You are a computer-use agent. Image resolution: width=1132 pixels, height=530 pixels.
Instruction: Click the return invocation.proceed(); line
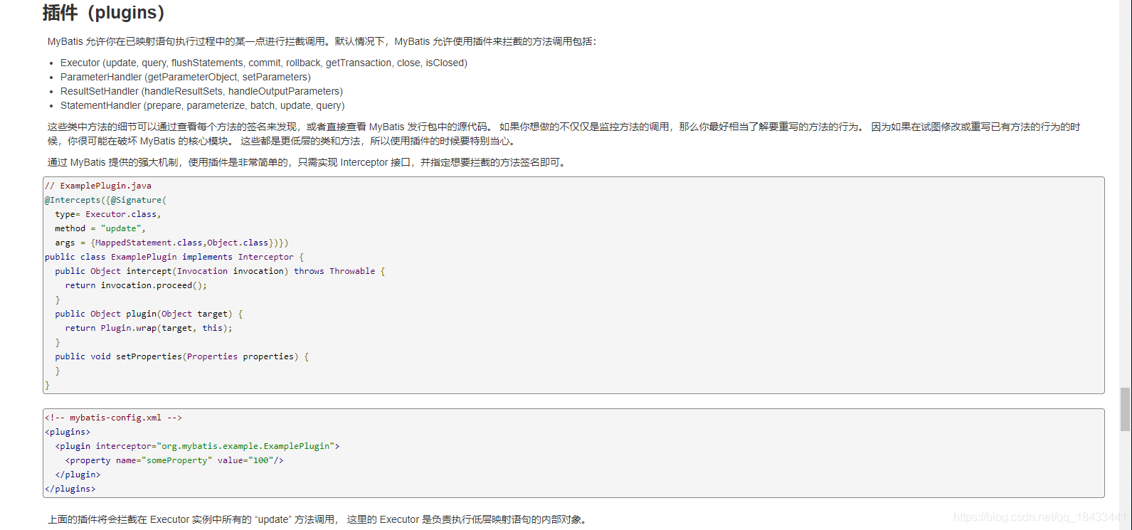136,285
